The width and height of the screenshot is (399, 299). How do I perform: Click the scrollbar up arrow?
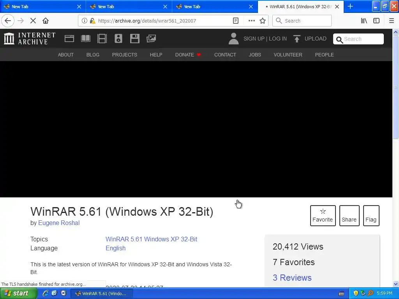coord(395,32)
